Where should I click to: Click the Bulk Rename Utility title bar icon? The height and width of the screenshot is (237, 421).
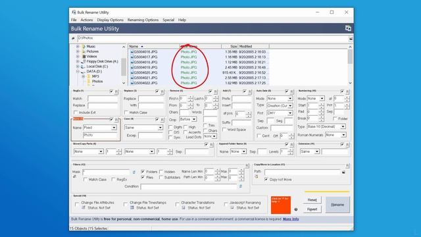click(x=74, y=12)
